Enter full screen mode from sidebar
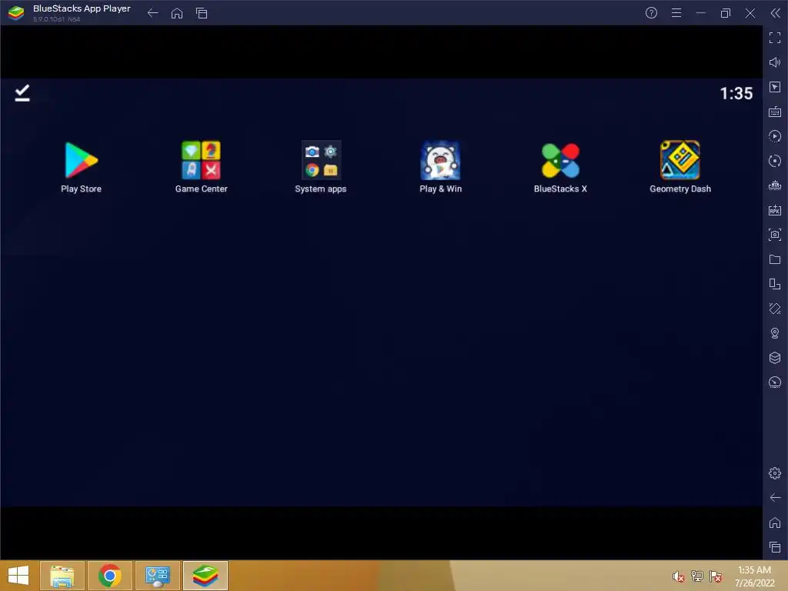The image size is (788, 591). point(775,38)
